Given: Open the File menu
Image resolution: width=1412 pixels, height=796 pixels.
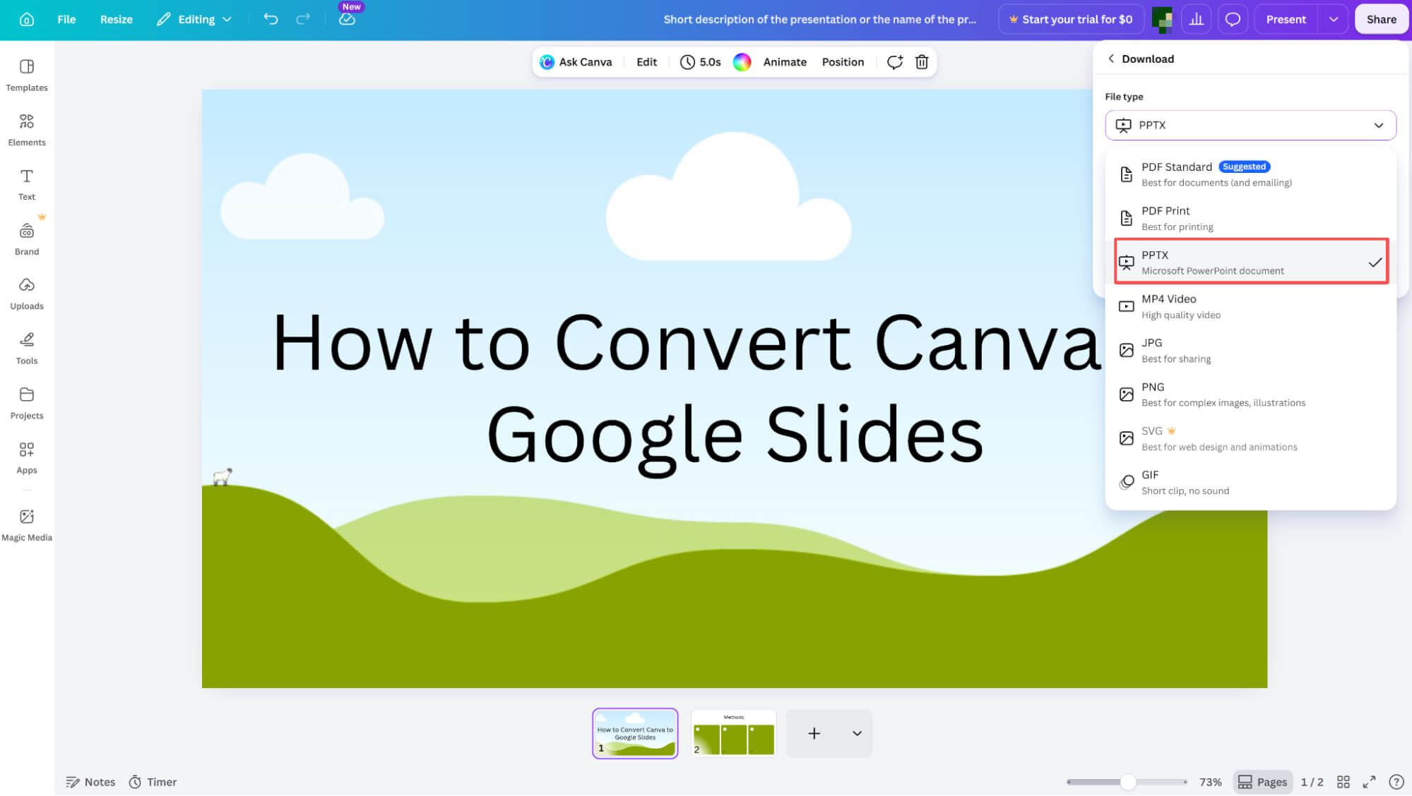Looking at the screenshot, I should pyautogui.click(x=66, y=19).
